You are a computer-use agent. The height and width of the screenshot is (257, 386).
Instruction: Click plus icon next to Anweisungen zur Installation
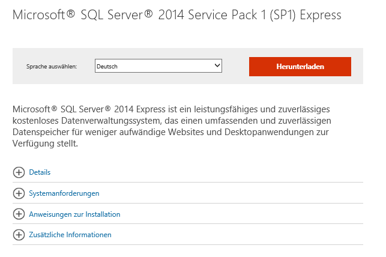point(19,214)
